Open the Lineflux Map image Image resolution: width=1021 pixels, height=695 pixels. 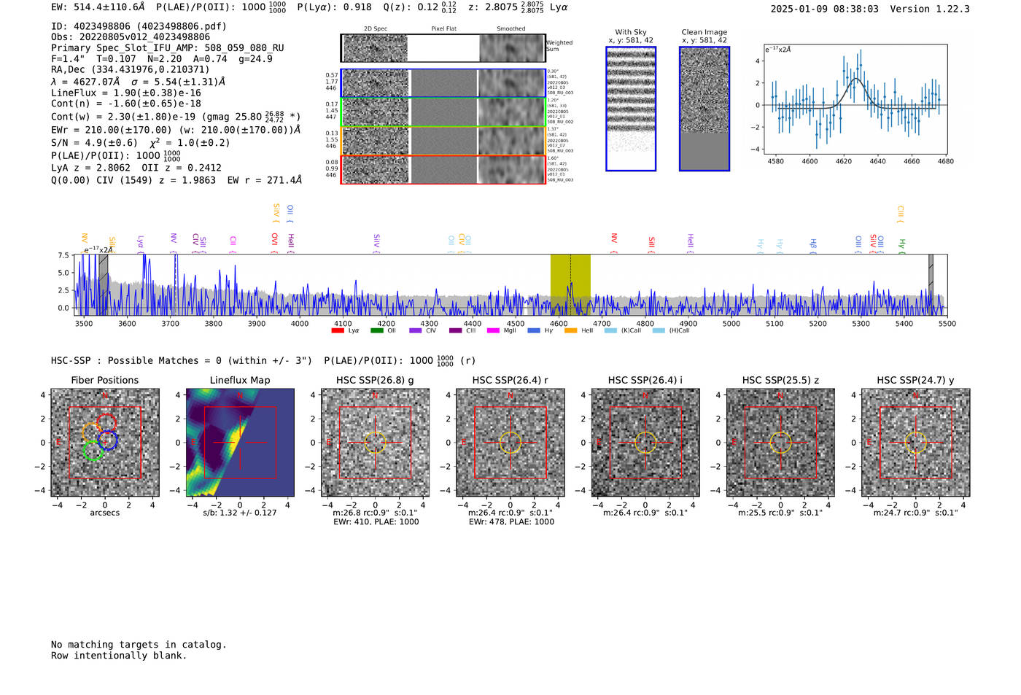[x=240, y=442]
